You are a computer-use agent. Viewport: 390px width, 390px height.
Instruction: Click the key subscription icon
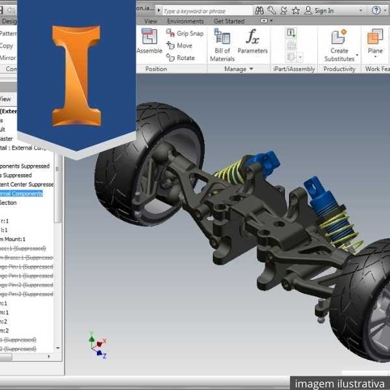pos(272,10)
